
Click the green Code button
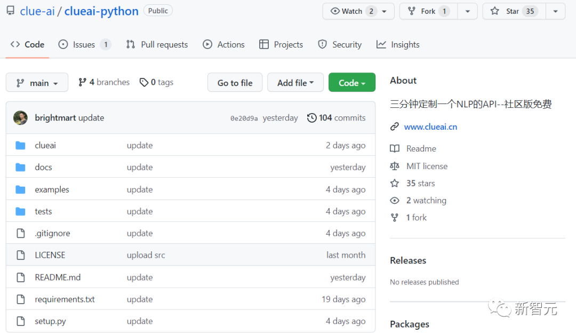[x=352, y=83]
